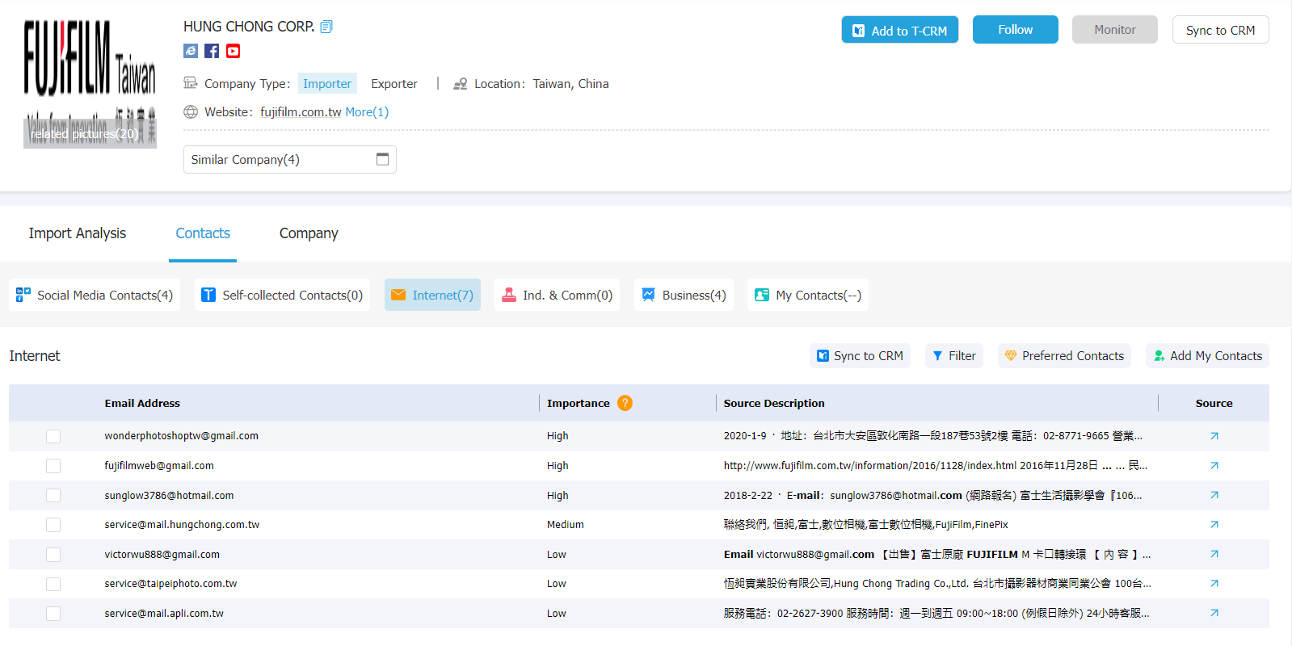Click email service@mail.apli.com.tw

point(164,614)
